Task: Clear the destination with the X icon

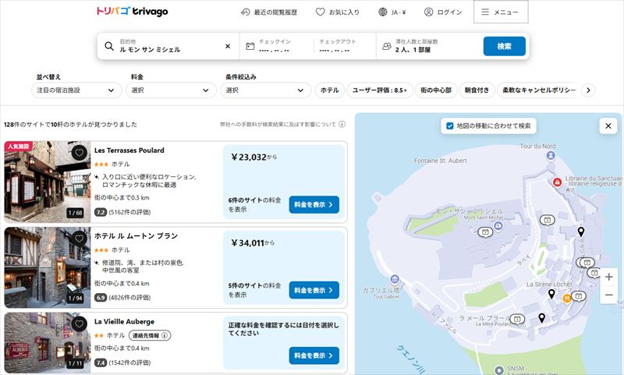Action: click(228, 46)
